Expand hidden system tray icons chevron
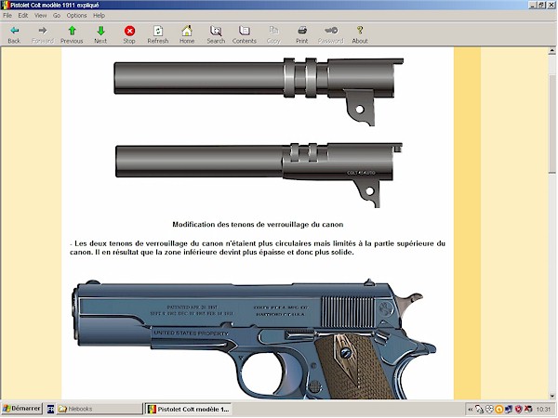558x418 pixels. pos(471,410)
